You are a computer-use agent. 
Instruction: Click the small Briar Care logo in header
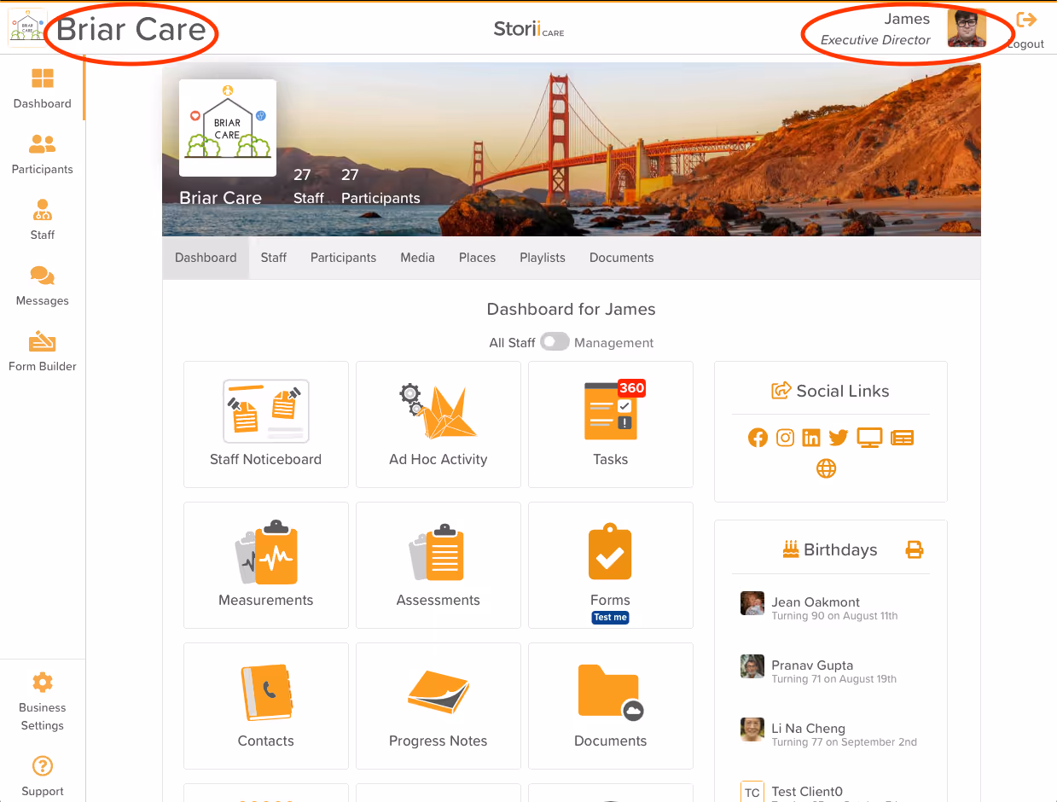click(26, 27)
